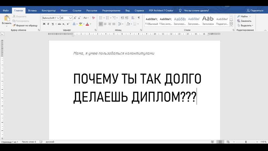This screenshot has width=268, height=151.
Task: Open the Font dialog launcher
Action: [95, 30]
